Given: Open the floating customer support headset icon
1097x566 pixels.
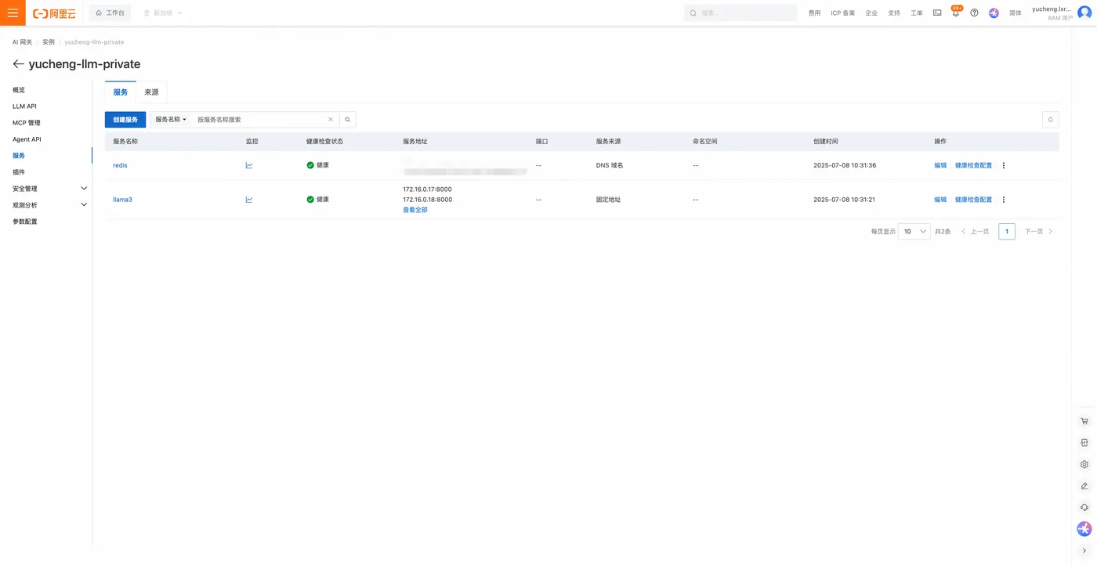Looking at the screenshot, I should (1084, 507).
